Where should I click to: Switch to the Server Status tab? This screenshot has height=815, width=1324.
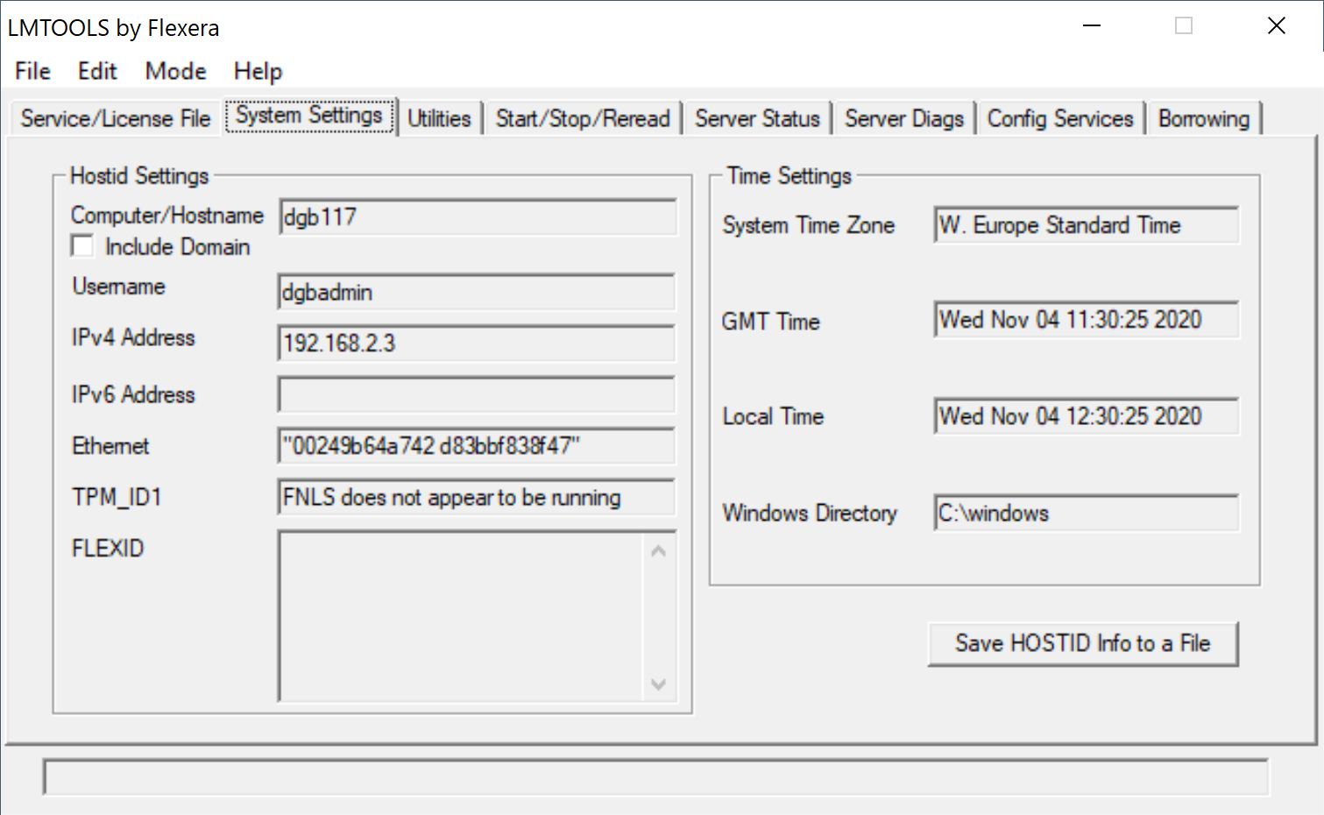pyautogui.click(x=757, y=118)
